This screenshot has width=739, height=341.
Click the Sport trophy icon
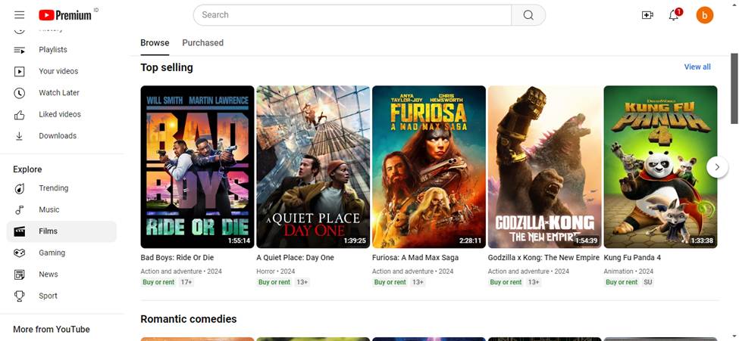19,296
